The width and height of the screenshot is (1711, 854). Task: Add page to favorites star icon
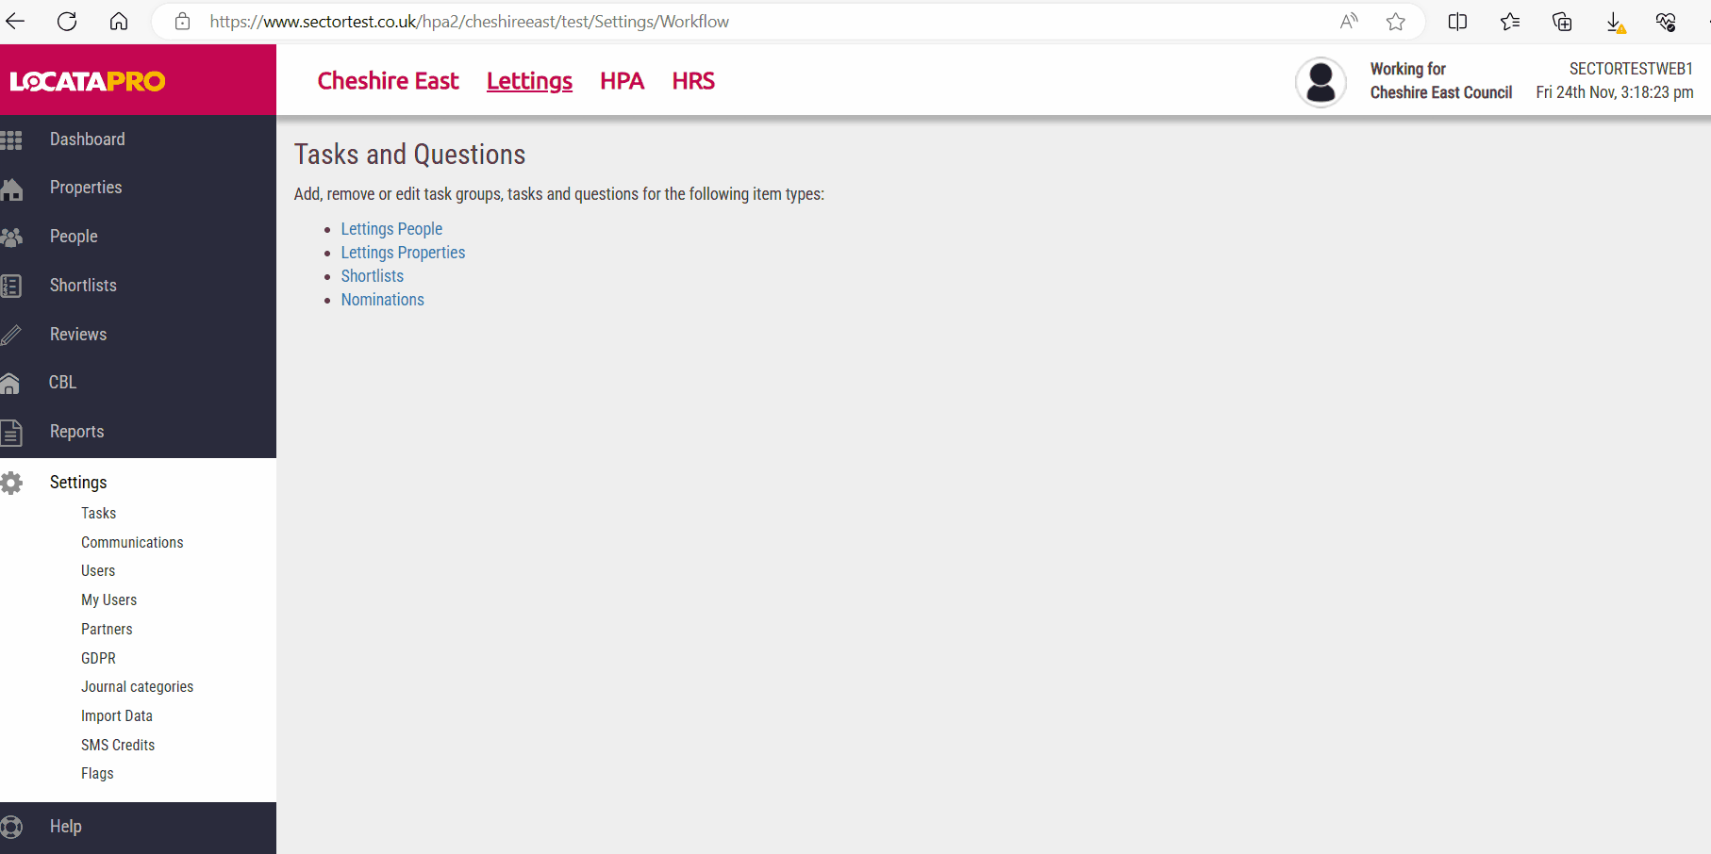click(1396, 21)
